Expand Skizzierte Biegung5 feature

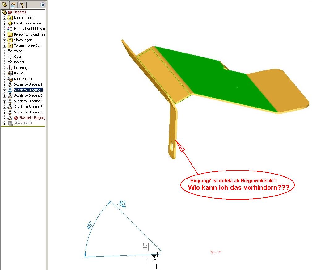coord(4,107)
